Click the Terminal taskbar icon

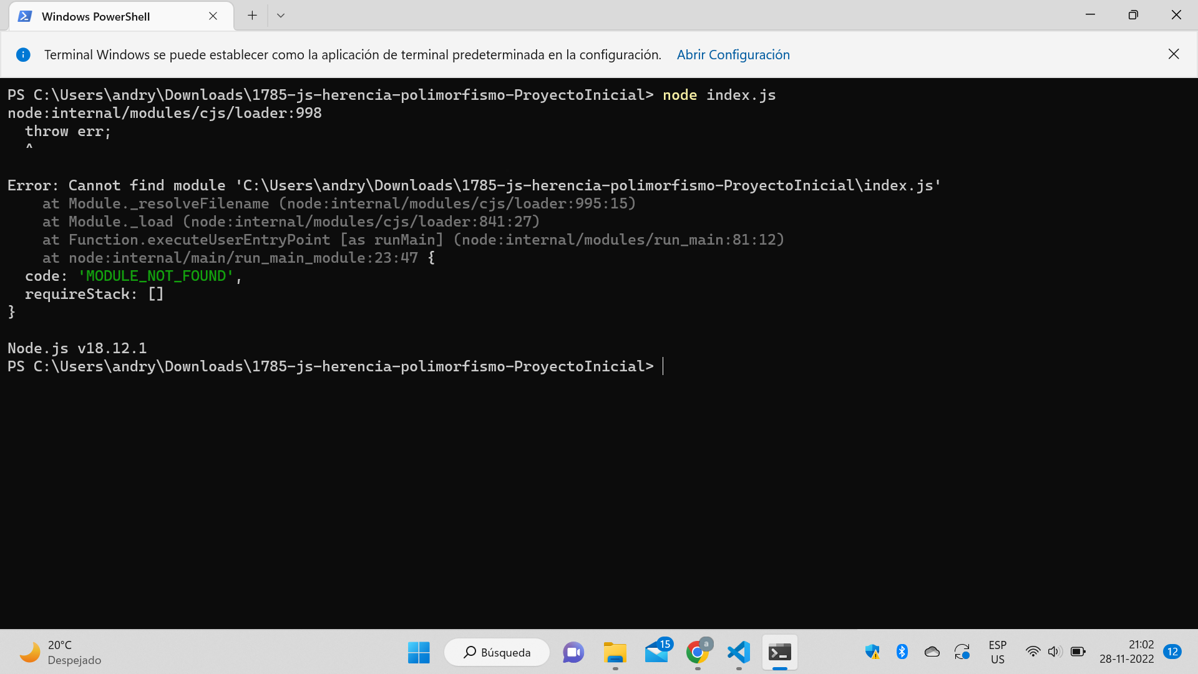click(780, 652)
